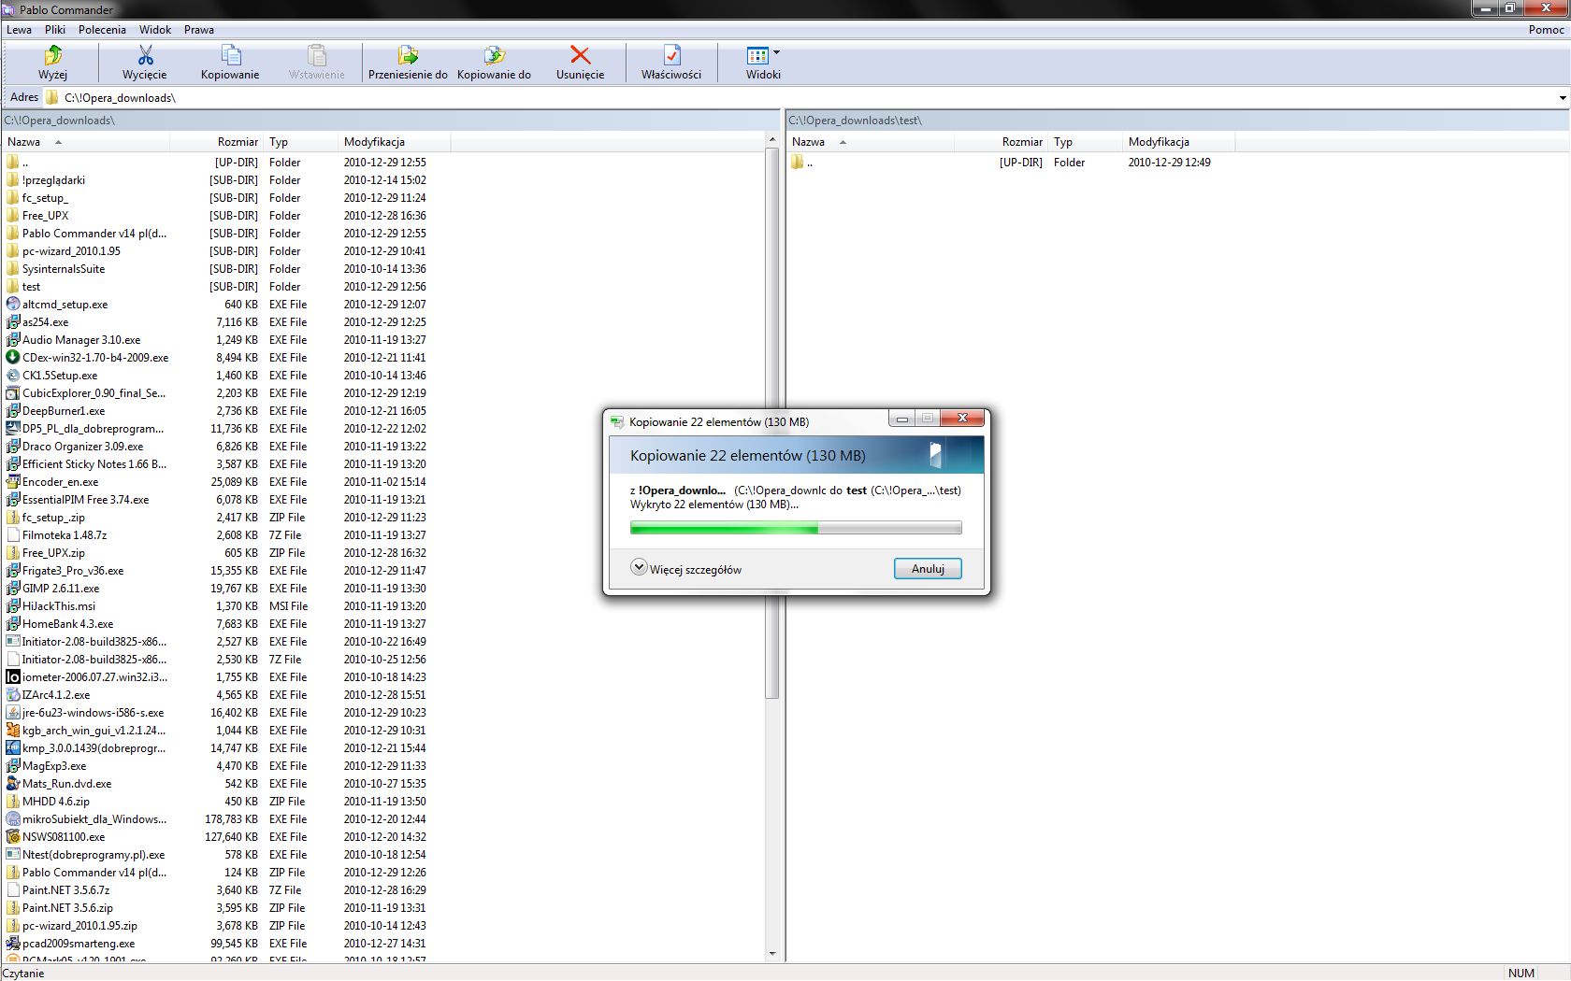
Task: Click left panel scrollbar down arrow
Action: point(772,954)
